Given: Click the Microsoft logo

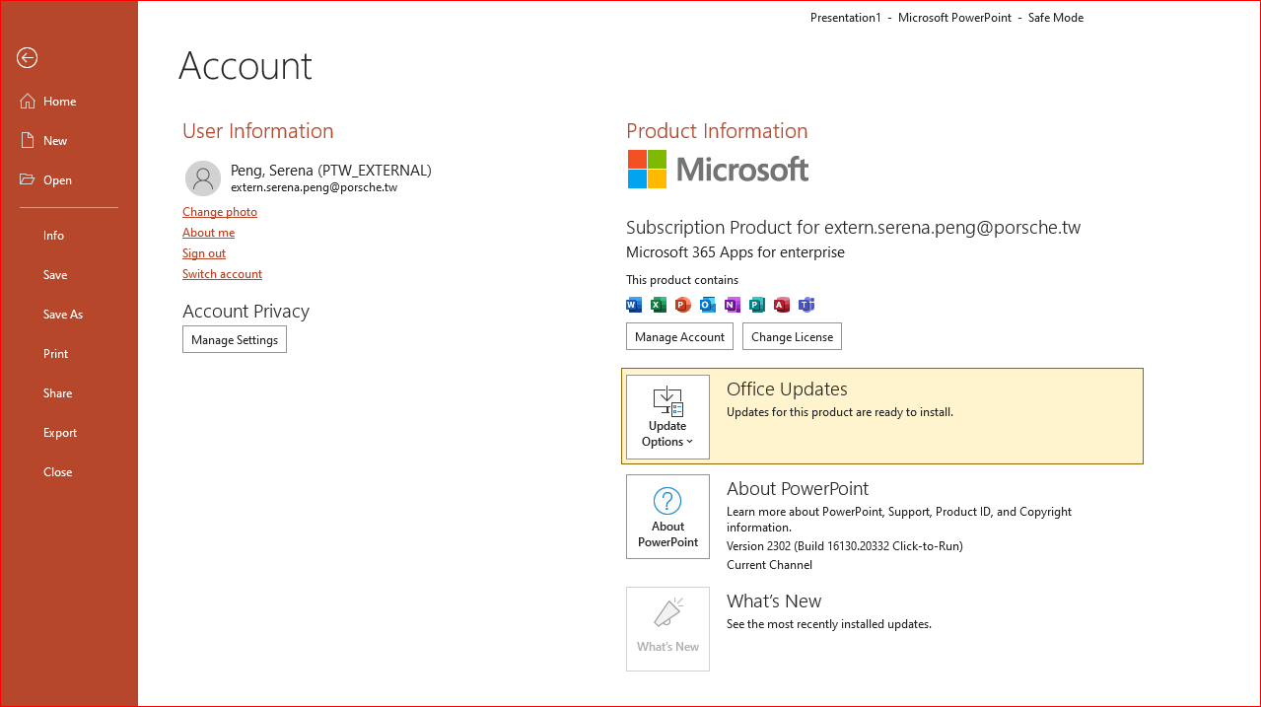Looking at the screenshot, I should point(718,169).
